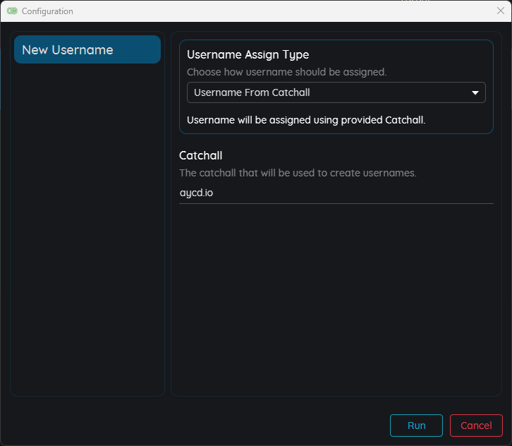Screen dimensions: 512x446
Task: Open the Username Assign Type dropdown
Action: pos(336,92)
